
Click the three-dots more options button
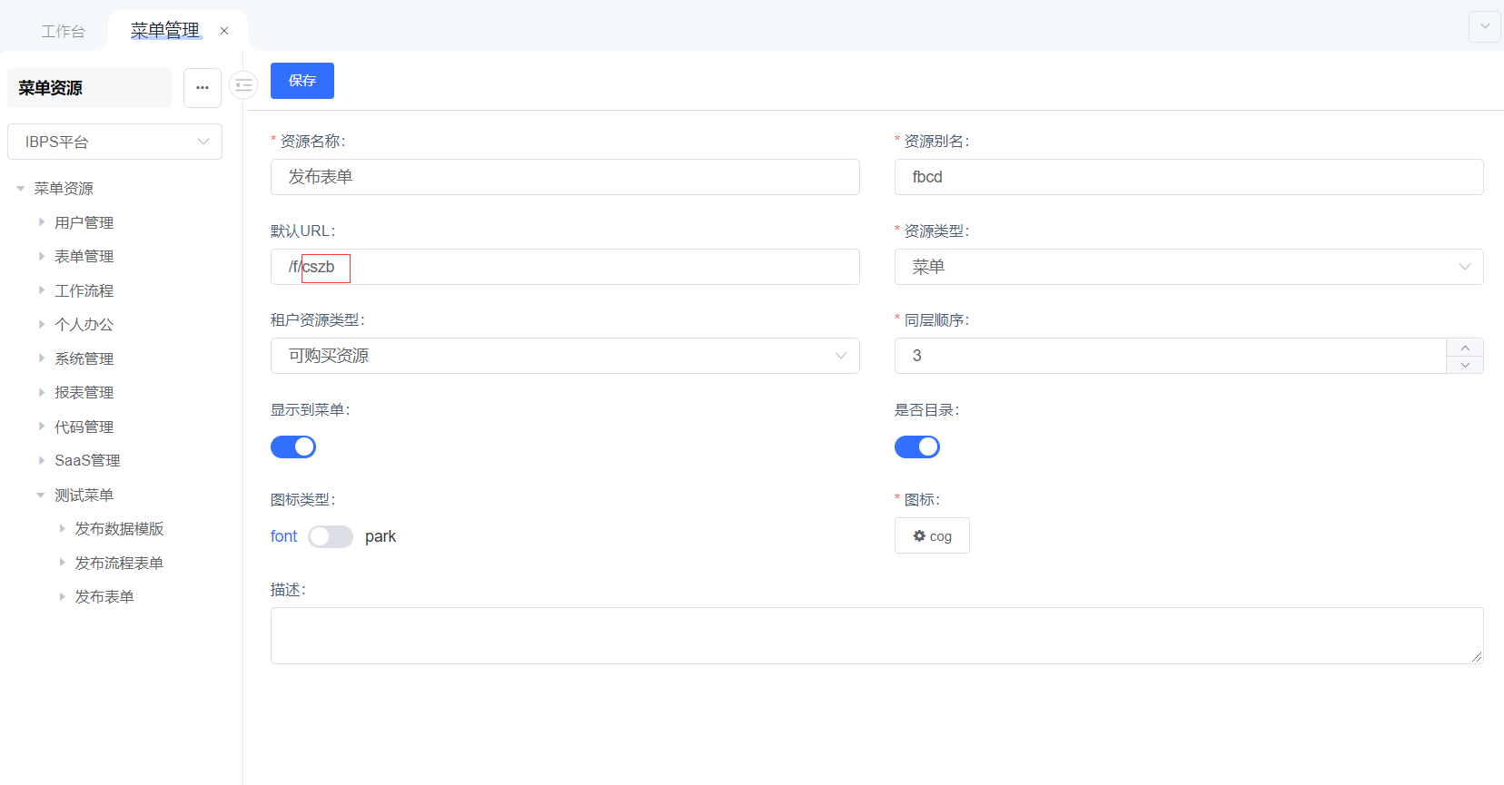point(203,88)
